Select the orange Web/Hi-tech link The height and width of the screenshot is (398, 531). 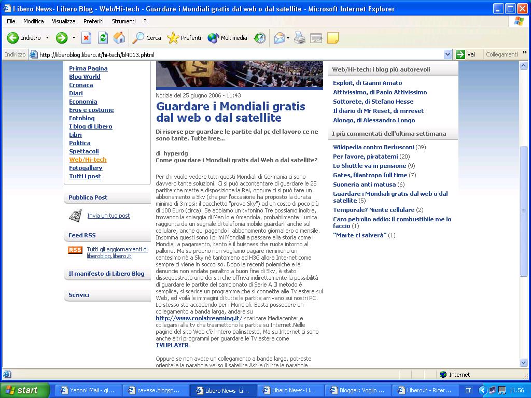[x=88, y=160]
